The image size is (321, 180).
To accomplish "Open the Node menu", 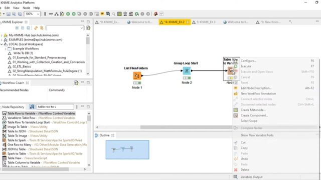I will (26, 8).
